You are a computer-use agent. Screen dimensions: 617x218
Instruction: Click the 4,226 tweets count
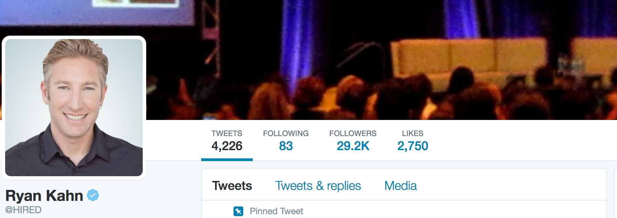[x=227, y=146]
